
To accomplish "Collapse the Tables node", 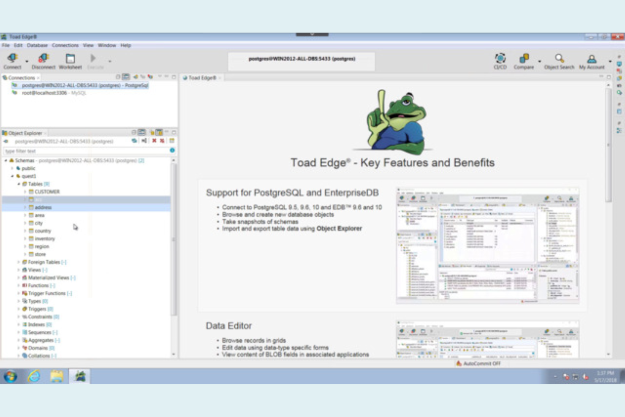I will point(19,184).
